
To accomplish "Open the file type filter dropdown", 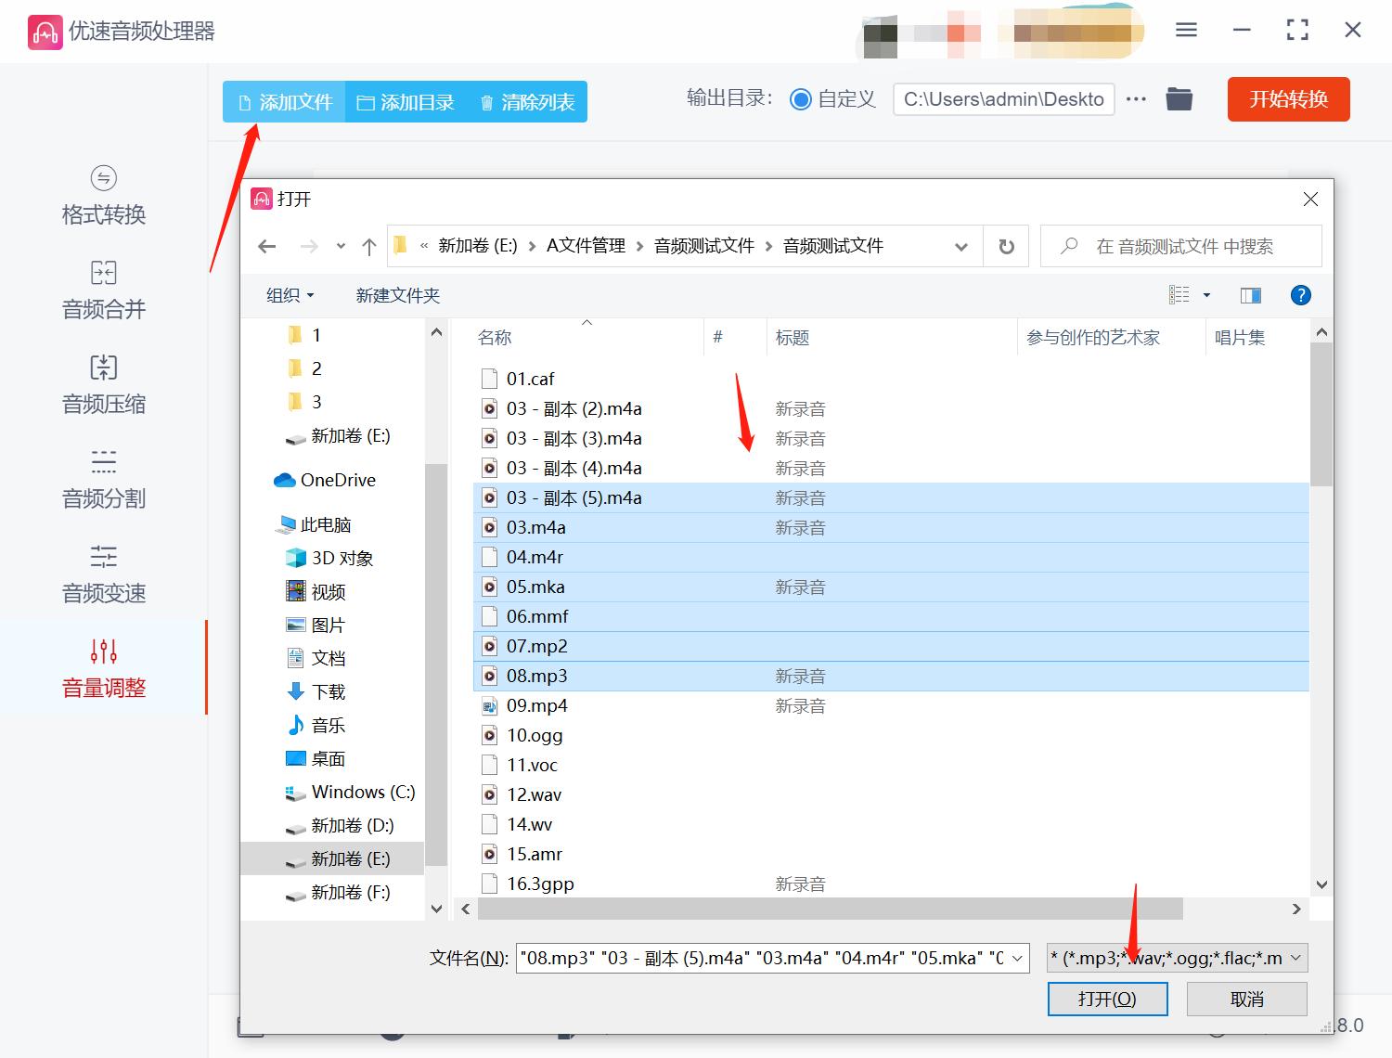I will click(1176, 957).
